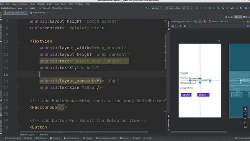250x141 pixels.
Task: Open the Palette side panel
Action: (x=168, y=25)
